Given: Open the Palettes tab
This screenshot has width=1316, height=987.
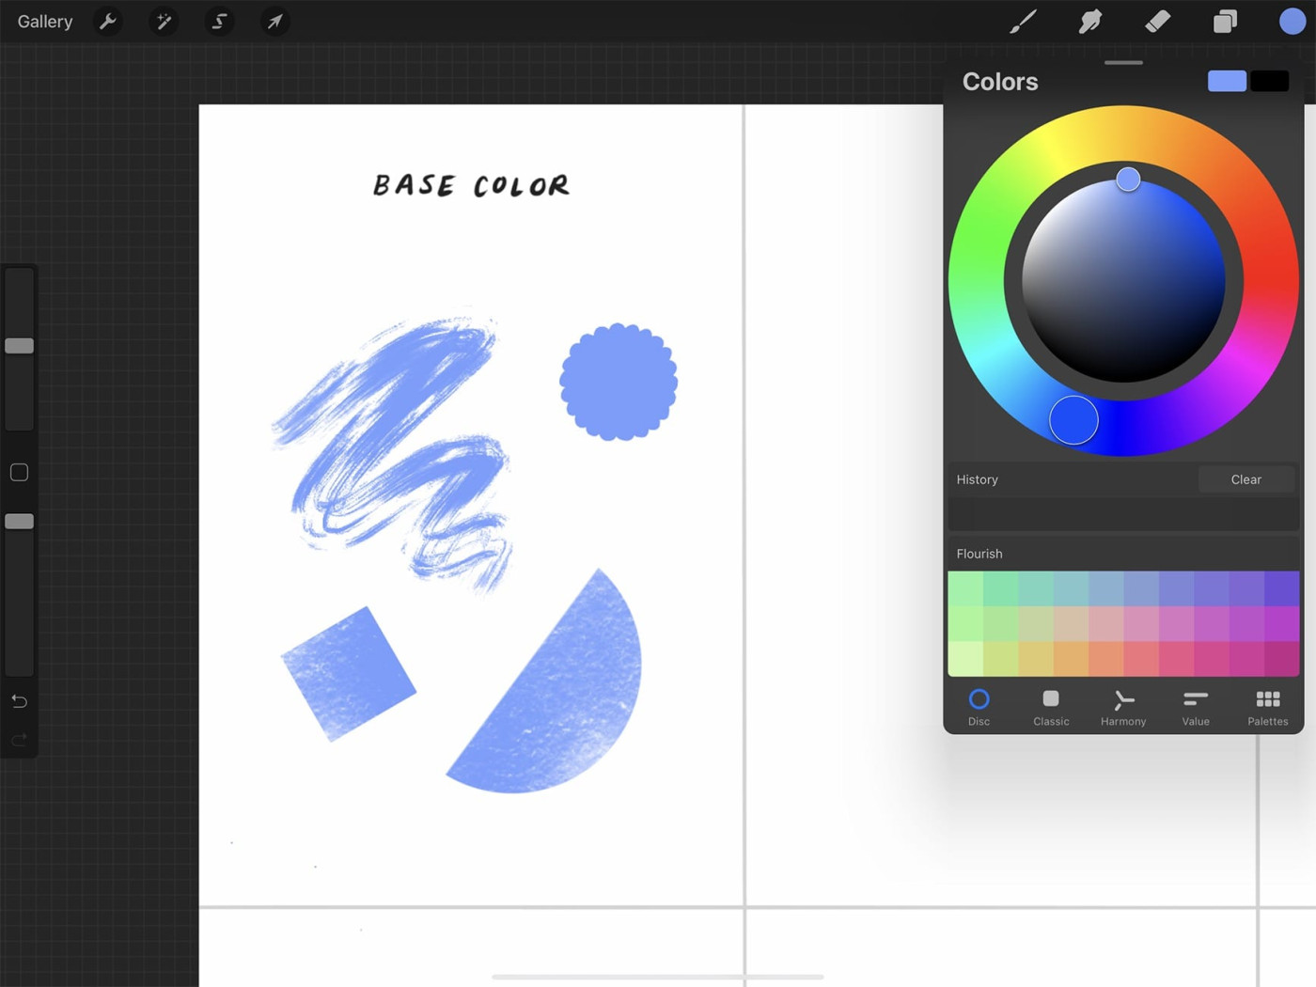Looking at the screenshot, I should pos(1267,707).
